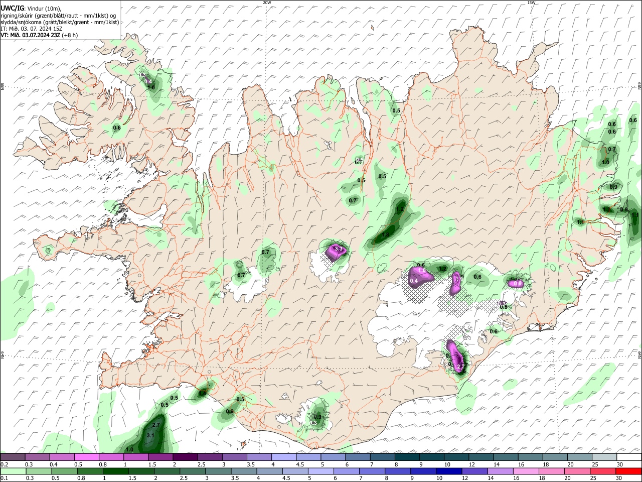Click the 'rigning/skúrir' legend description line
The width and height of the screenshot is (642, 482).
click(58, 16)
